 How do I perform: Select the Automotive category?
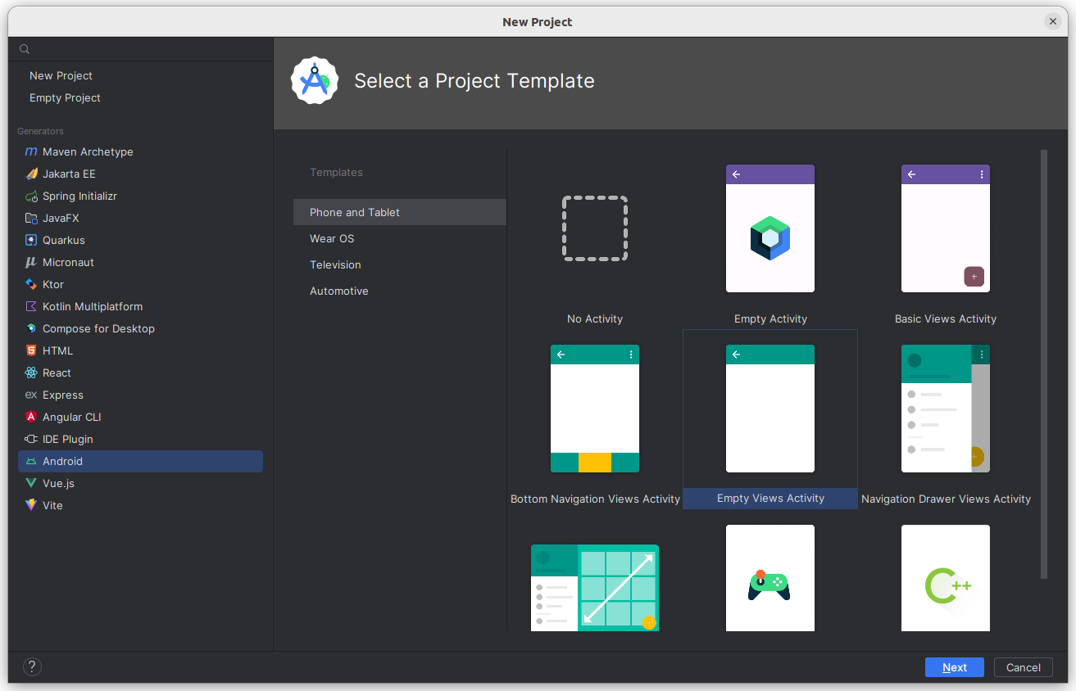pyautogui.click(x=400, y=291)
